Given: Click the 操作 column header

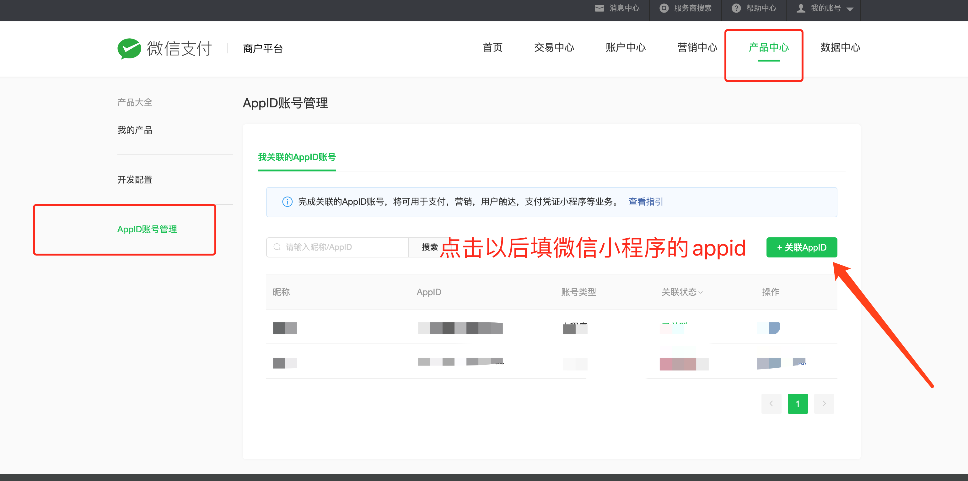Looking at the screenshot, I should [x=770, y=292].
